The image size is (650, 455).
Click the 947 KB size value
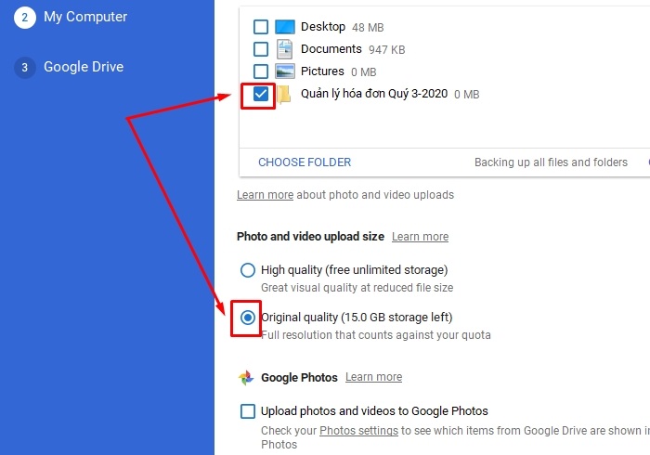tap(387, 50)
